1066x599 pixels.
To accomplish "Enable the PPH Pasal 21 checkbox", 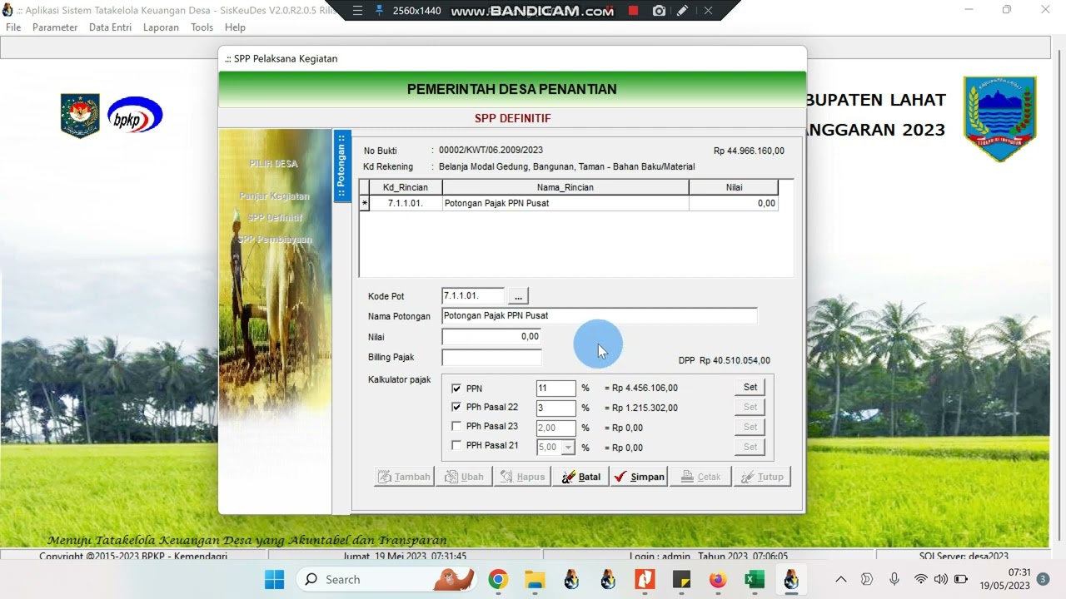I will point(456,446).
